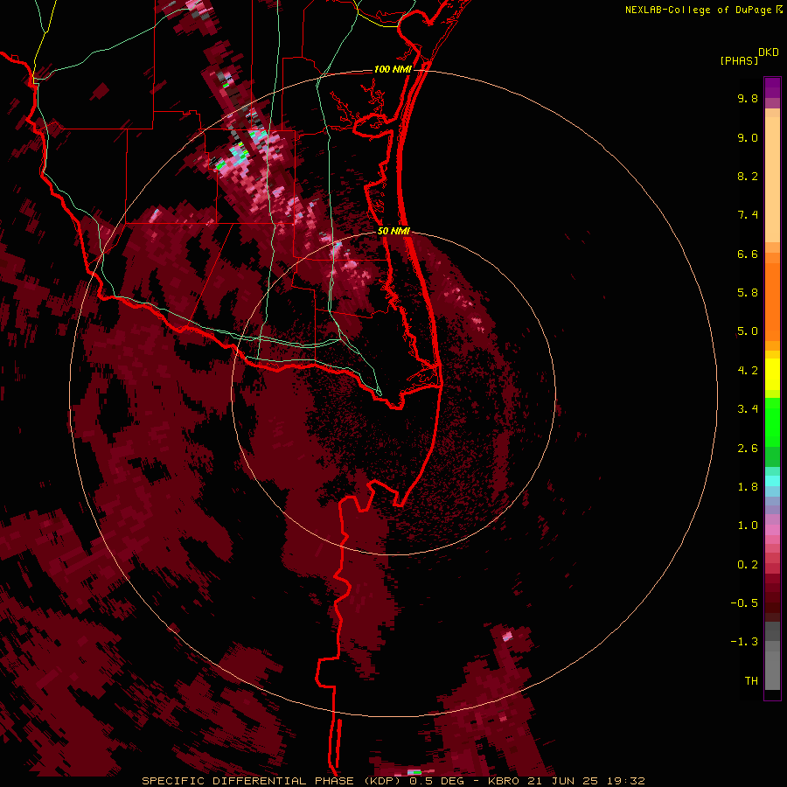The height and width of the screenshot is (787, 787).
Task: Click the gray segment of the color bar
Action: [x=772, y=655]
